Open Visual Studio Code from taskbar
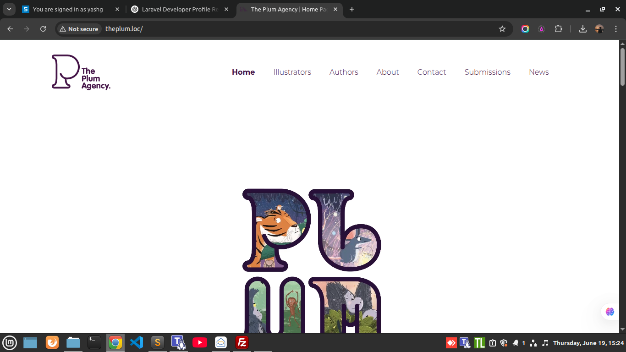Viewport: 626px width, 352px height. 137,342
